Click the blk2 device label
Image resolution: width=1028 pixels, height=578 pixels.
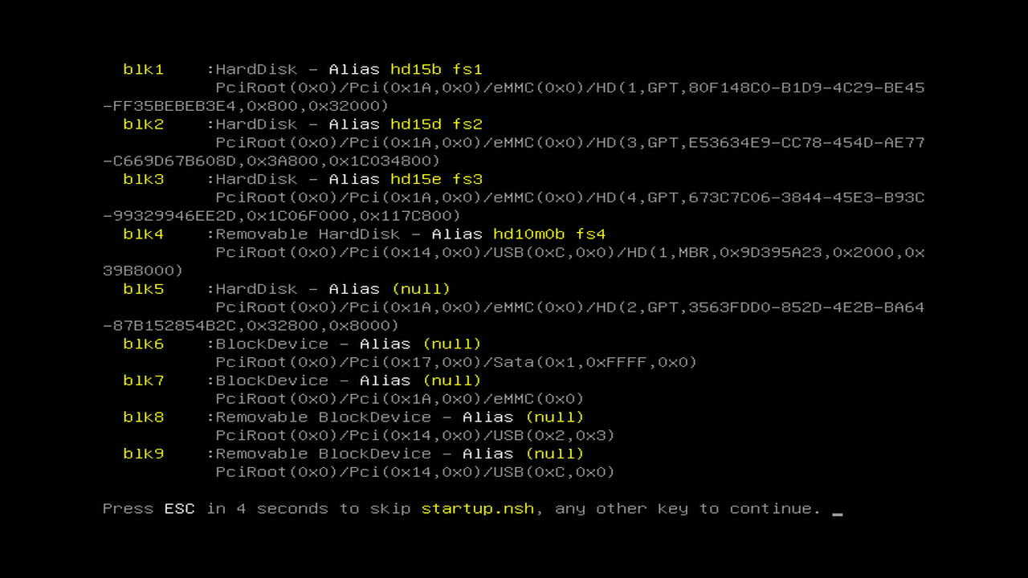pyautogui.click(x=143, y=124)
